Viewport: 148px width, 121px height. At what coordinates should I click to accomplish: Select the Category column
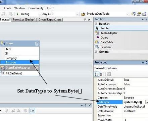(20, 58)
